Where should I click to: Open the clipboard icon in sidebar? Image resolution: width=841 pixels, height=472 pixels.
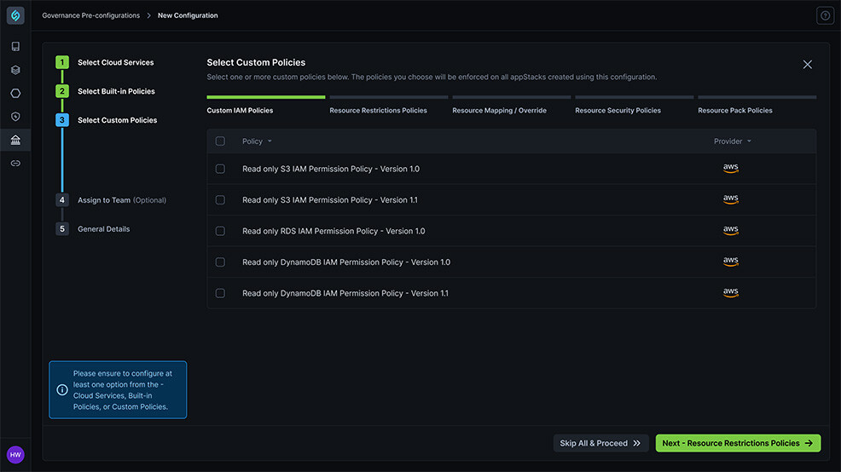pyautogui.click(x=15, y=47)
